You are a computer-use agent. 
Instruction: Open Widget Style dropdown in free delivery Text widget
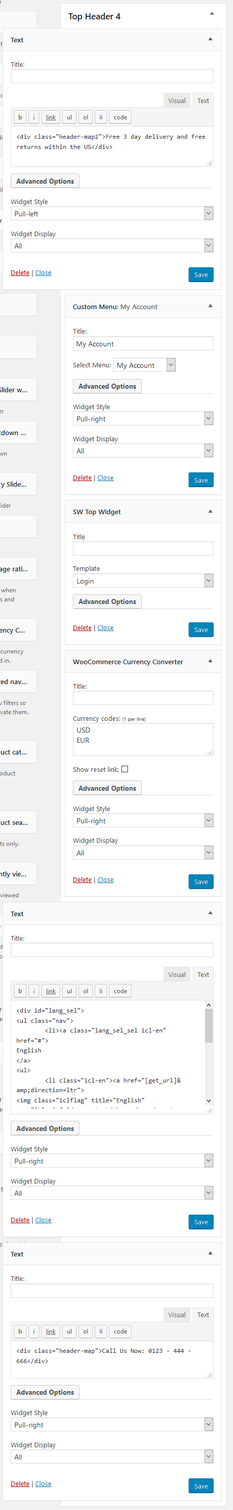tap(112, 213)
